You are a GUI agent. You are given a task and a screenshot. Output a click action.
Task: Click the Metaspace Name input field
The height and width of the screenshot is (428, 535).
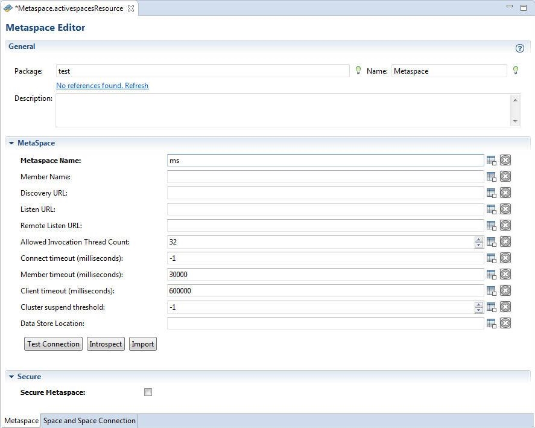pyautogui.click(x=326, y=161)
